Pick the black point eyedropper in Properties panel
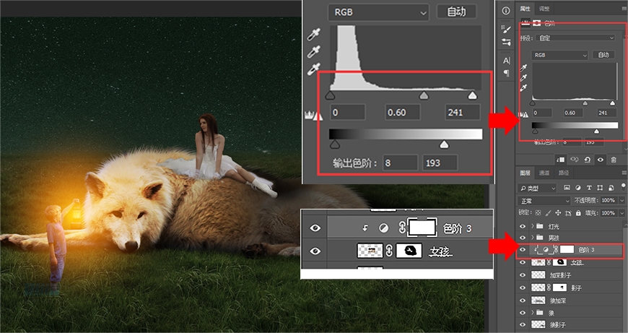Viewport: 628px width, 333px height. tap(523, 67)
